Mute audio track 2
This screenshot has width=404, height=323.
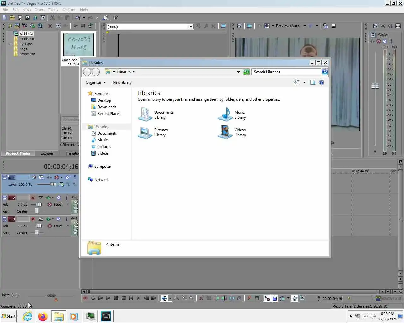59,197
